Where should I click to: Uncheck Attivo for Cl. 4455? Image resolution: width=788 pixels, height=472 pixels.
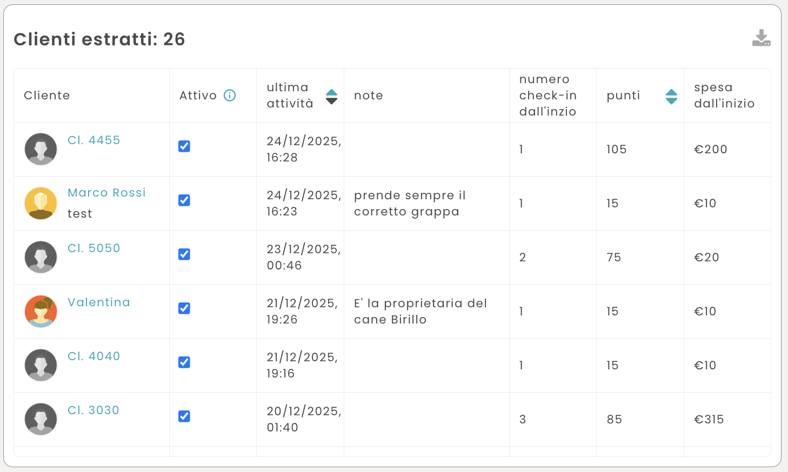[x=184, y=146]
